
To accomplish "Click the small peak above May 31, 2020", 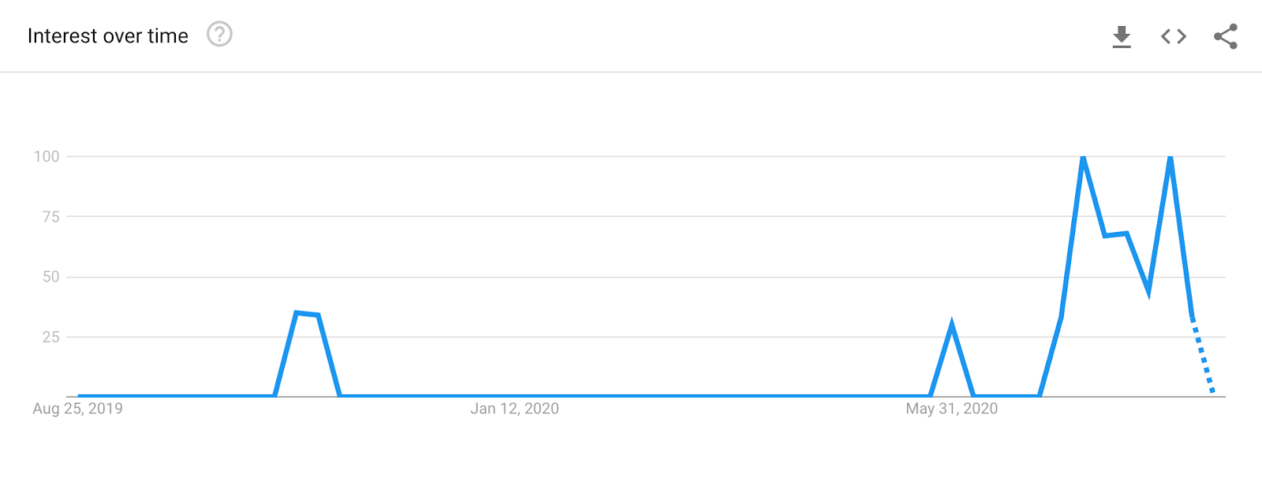I will [x=952, y=326].
